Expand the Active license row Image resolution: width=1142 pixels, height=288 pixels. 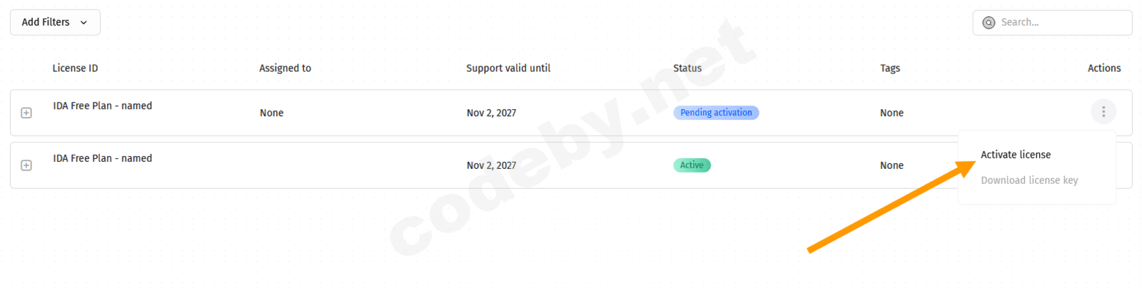[26, 165]
